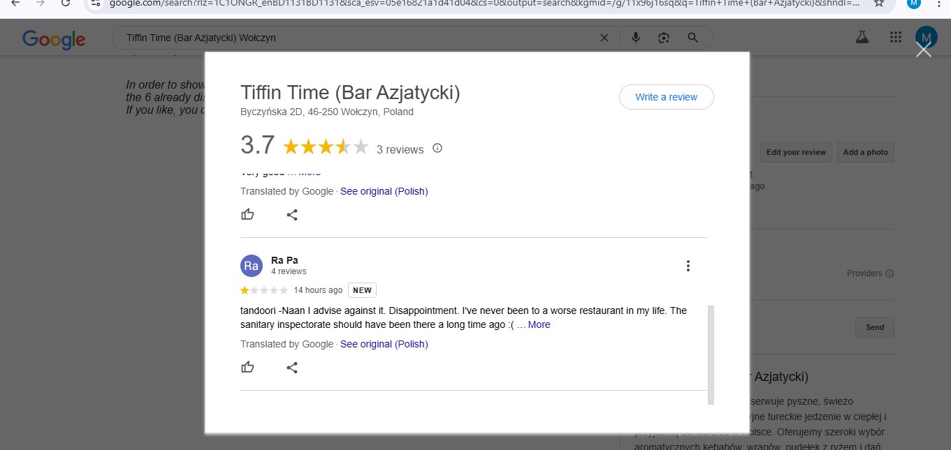Open the Google account avatar on the page
The image size is (951, 450).
point(926,38)
